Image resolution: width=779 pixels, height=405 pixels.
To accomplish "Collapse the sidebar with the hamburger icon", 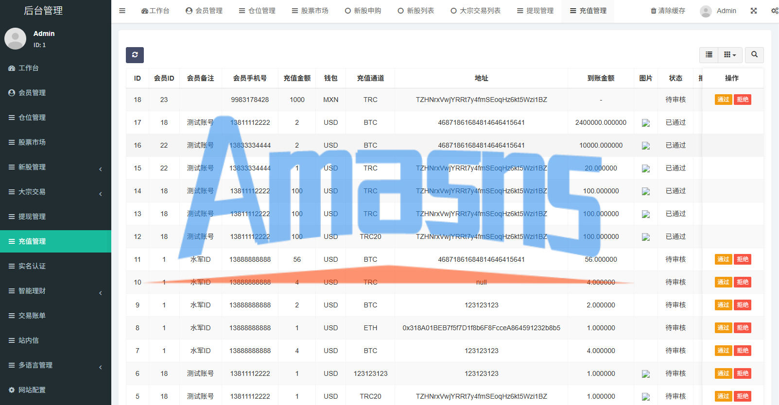I will click(122, 11).
